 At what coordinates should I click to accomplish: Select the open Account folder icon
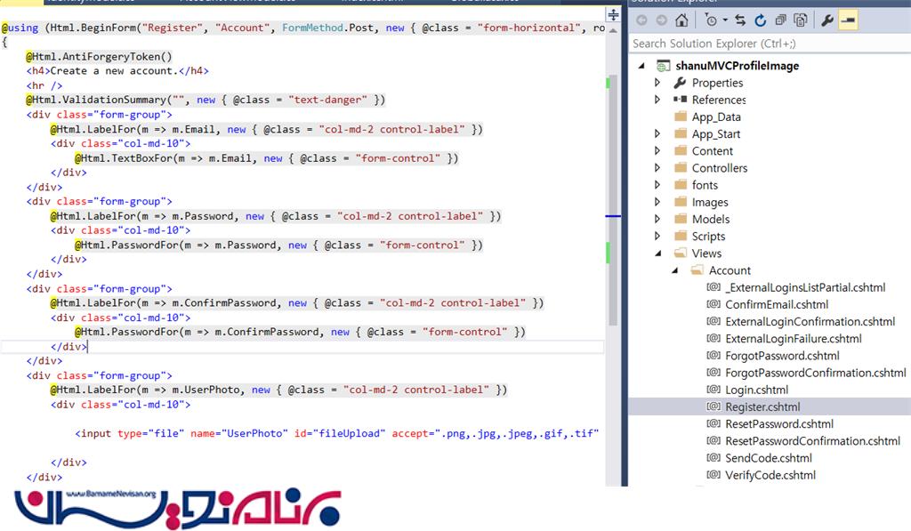(x=697, y=270)
